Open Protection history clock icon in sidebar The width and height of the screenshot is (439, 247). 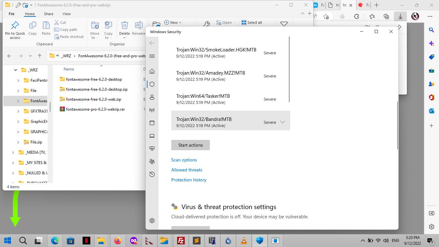point(152,174)
